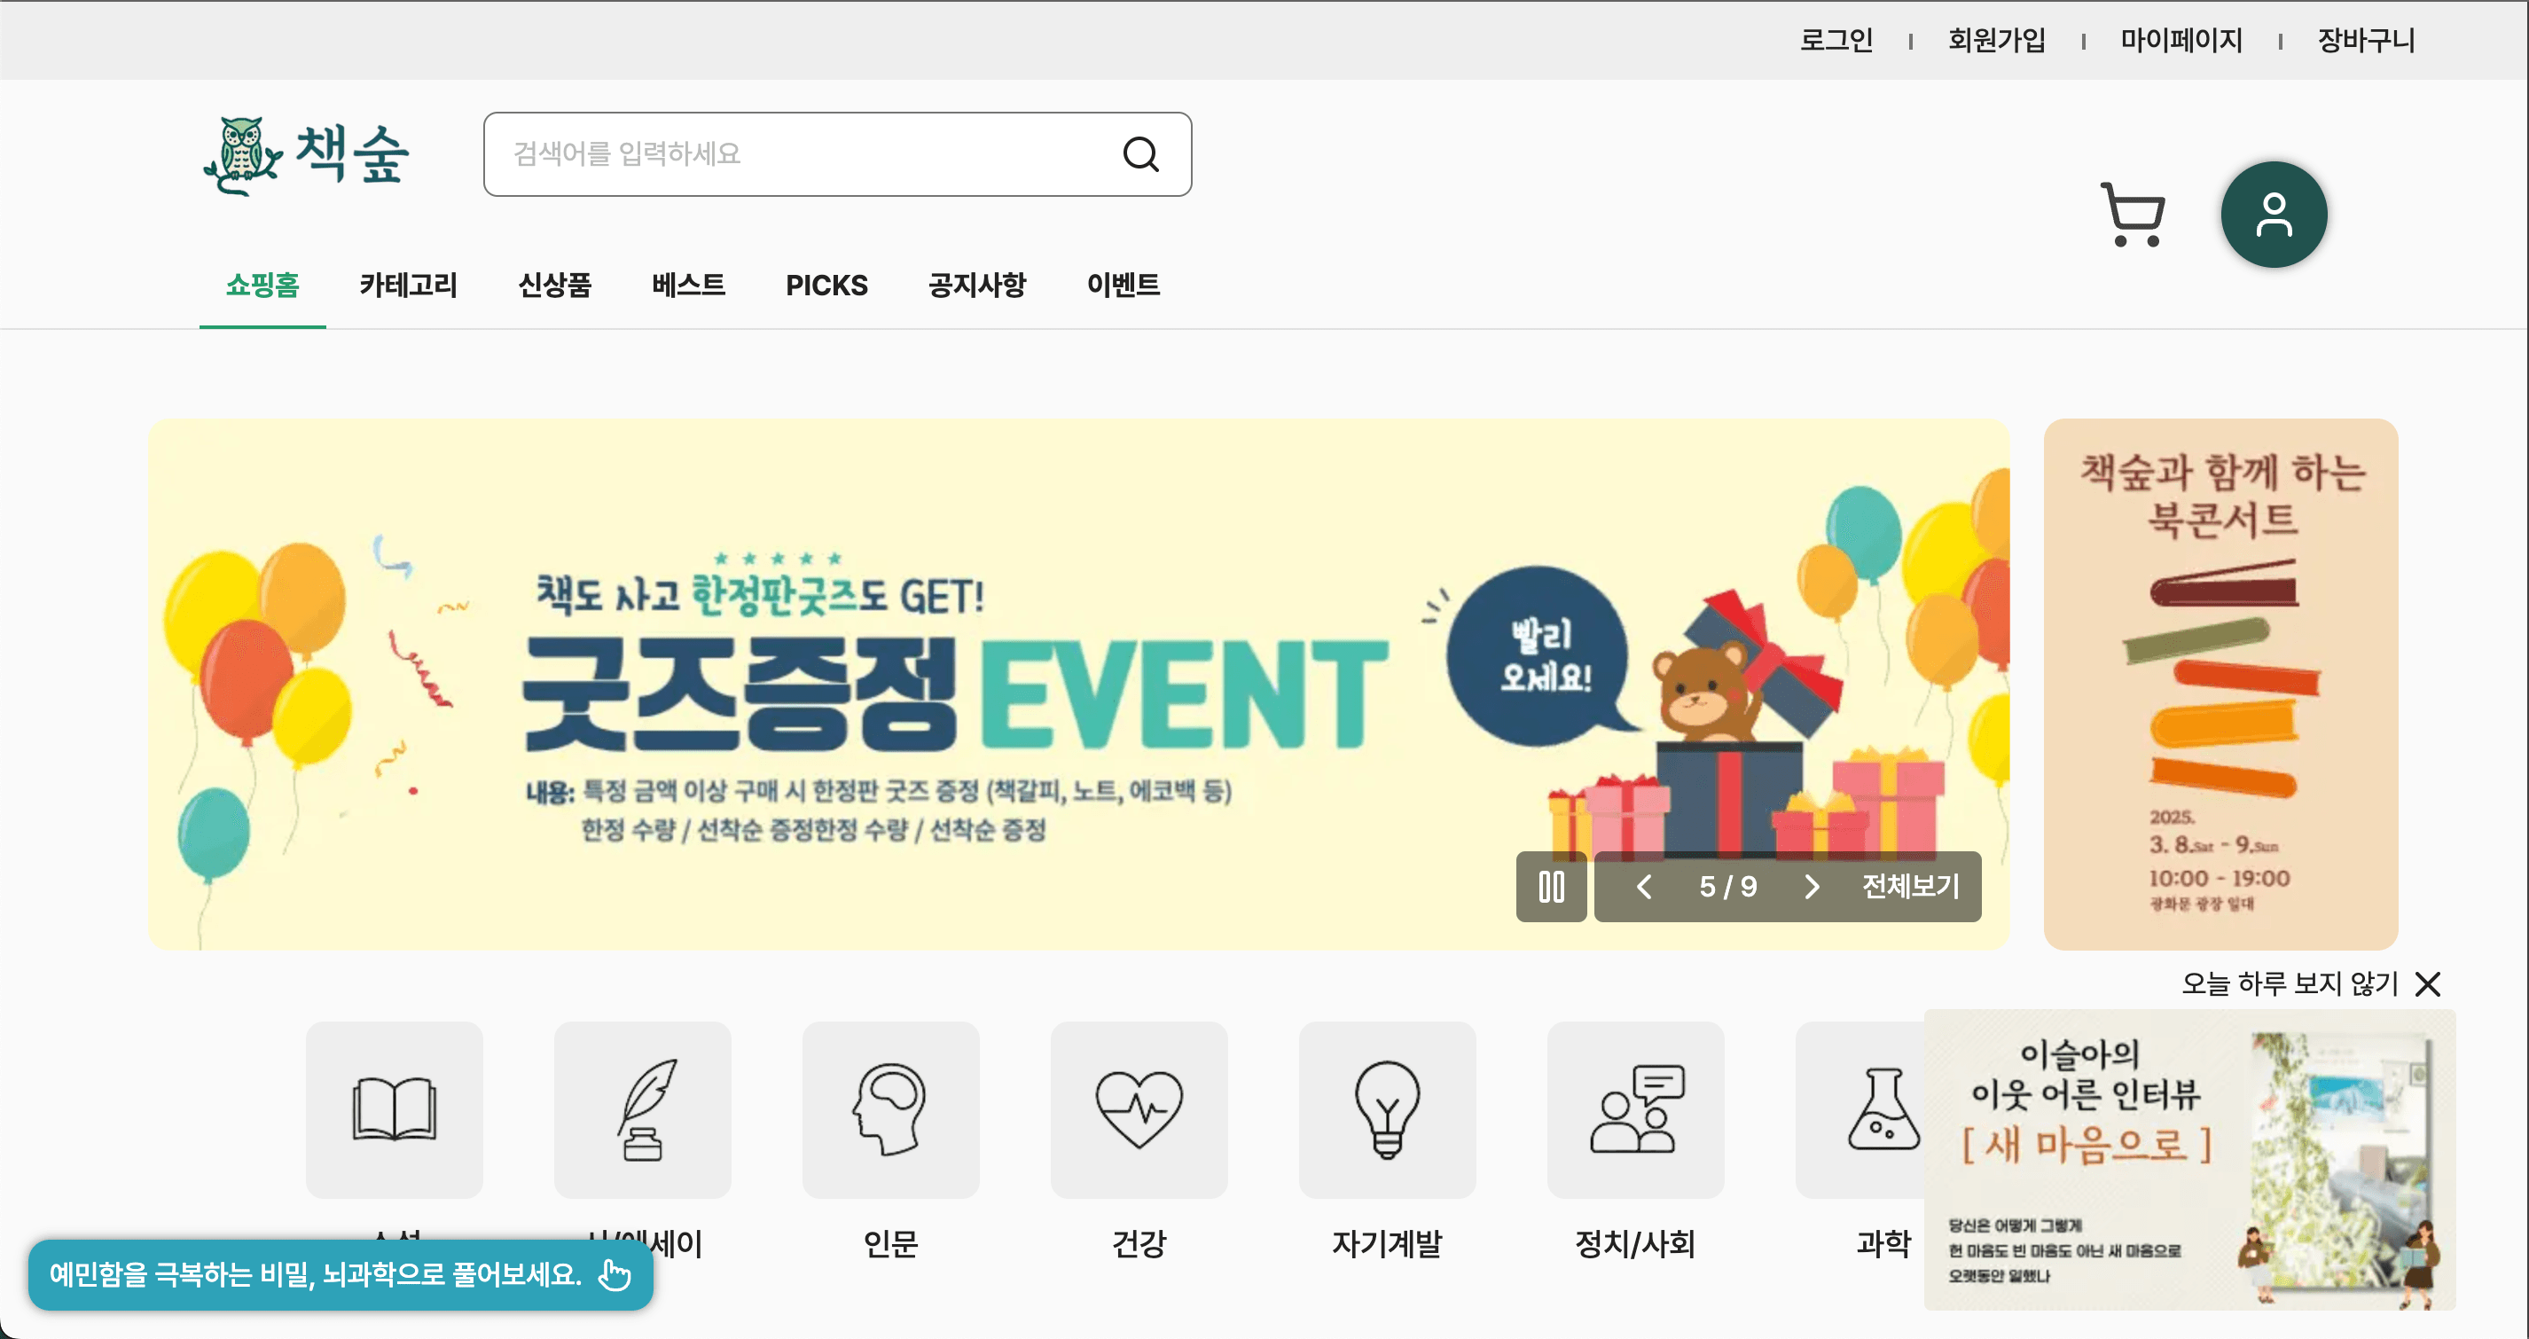Click the 전체보기 button on banner
Viewport: 2529px width, 1339px height.
pyautogui.click(x=1910, y=887)
